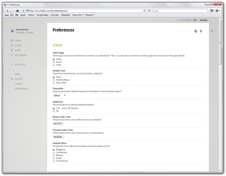Viewport: 226px width, 176px height.
Task: Click the sun theme icon right of page
Action: (212, 31)
